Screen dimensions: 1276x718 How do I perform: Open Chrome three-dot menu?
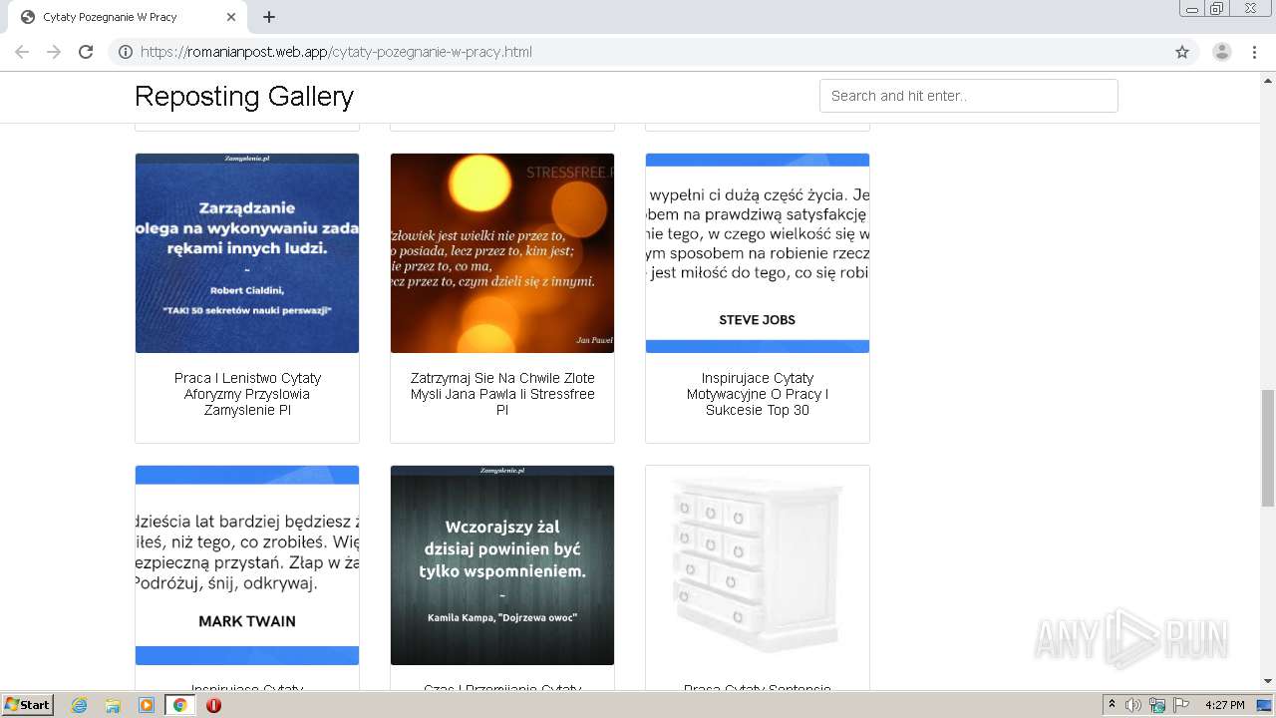tap(1255, 52)
